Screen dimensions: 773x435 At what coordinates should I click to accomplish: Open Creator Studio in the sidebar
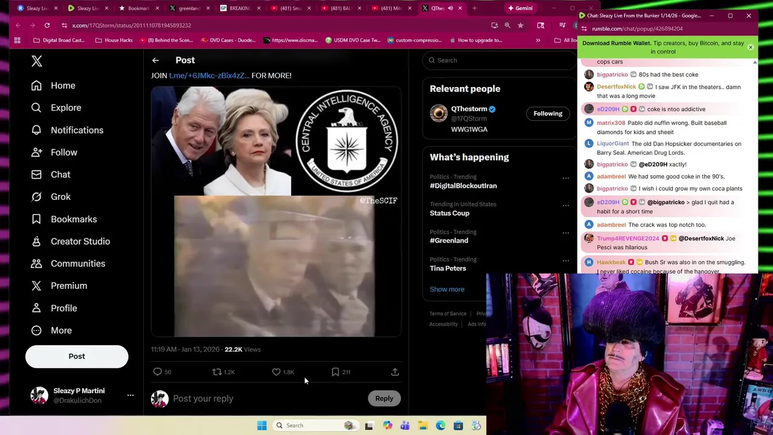click(x=70, y=241)
